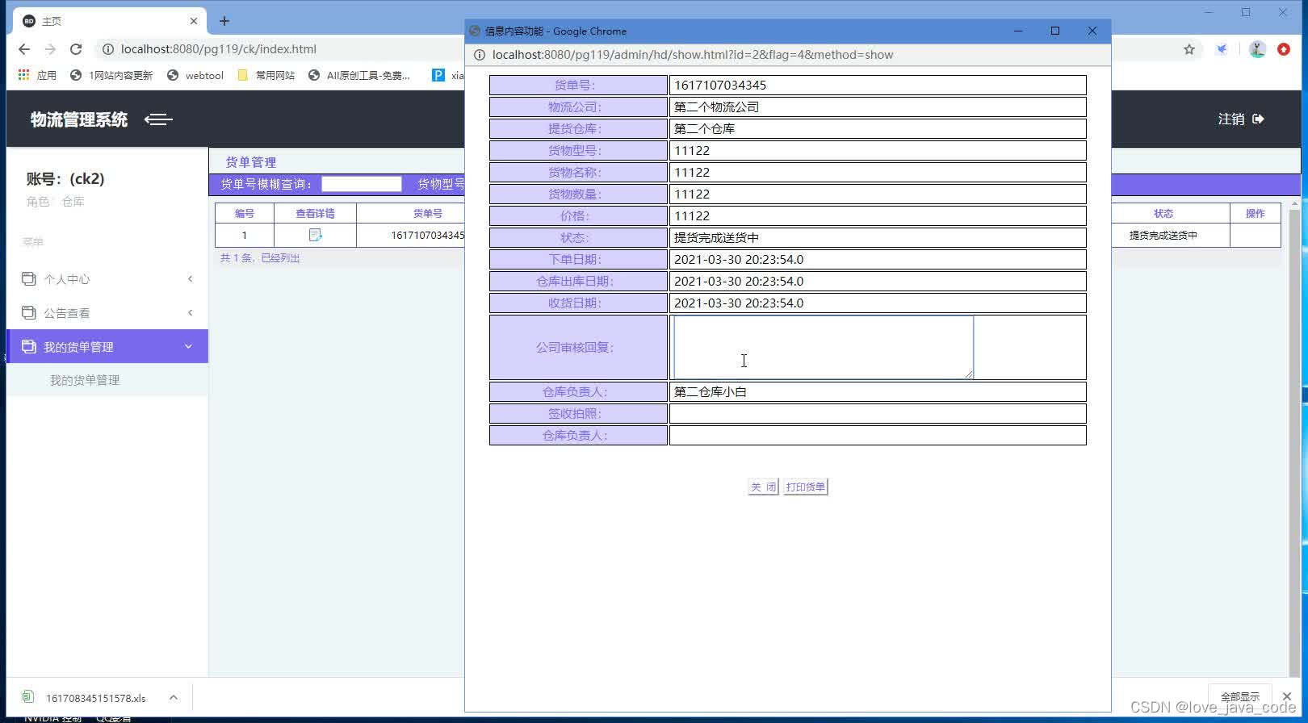1308x723 pixels.
Task: Reload the main Chrome page
Action: [76, 49]
